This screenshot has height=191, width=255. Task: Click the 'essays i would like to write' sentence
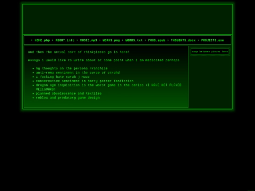104,60
